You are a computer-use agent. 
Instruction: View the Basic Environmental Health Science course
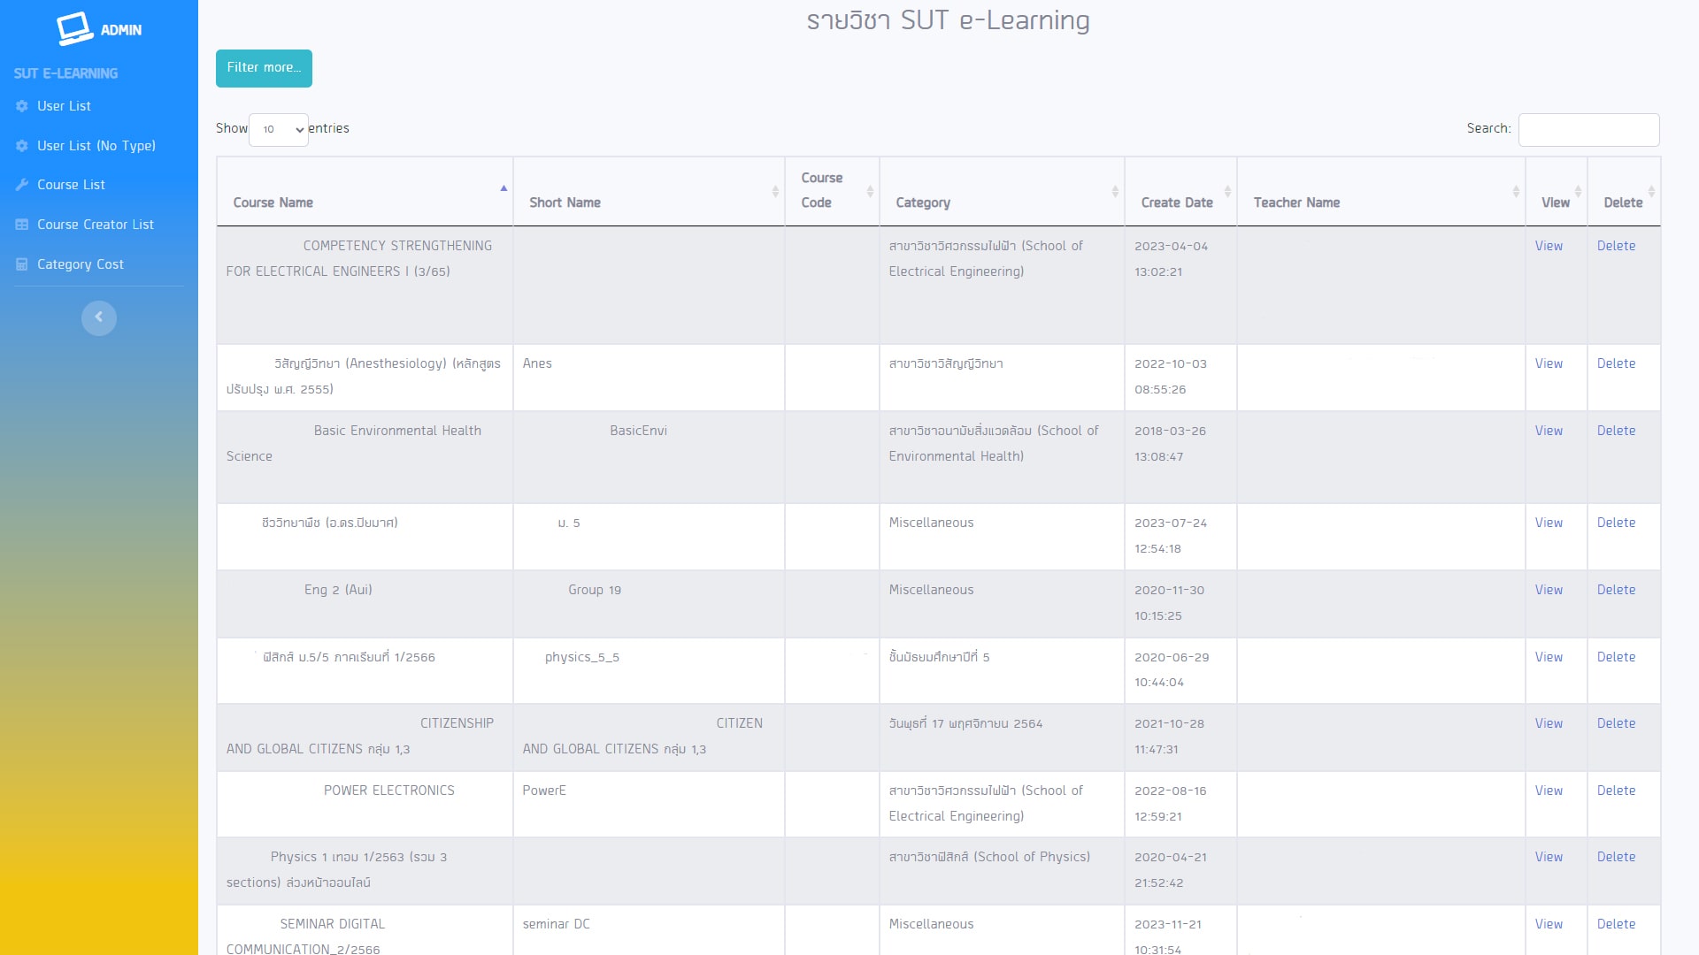(1549, 431)
